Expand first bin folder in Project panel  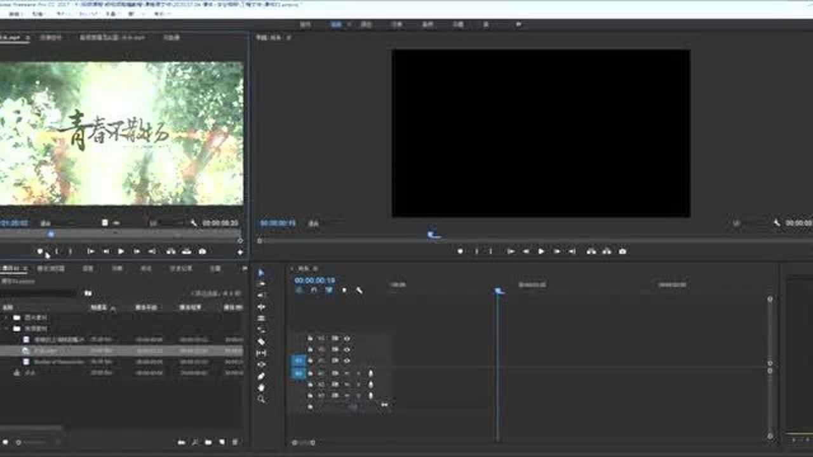7,317
